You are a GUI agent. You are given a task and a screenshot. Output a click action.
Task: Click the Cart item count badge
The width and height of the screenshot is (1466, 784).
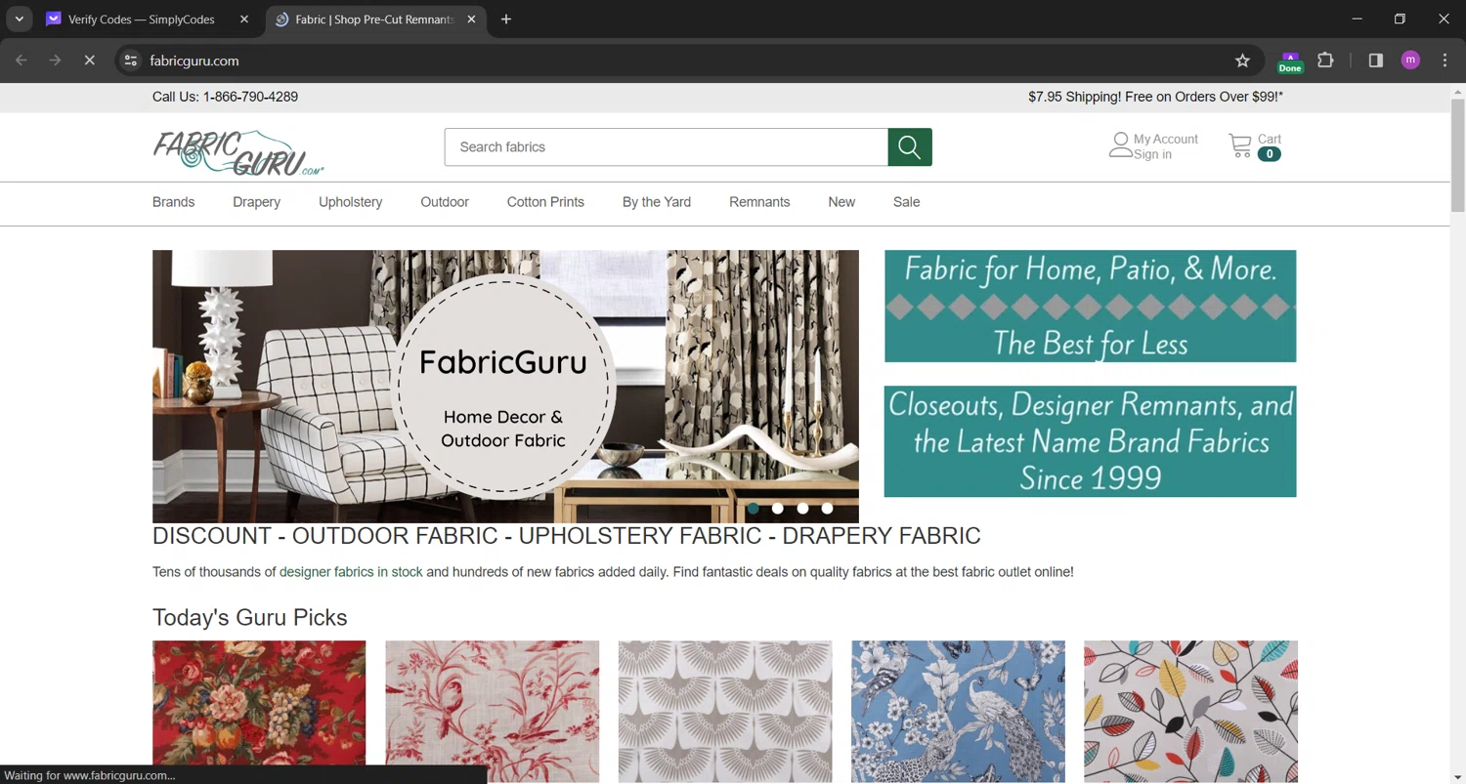tap(1269, 154)
